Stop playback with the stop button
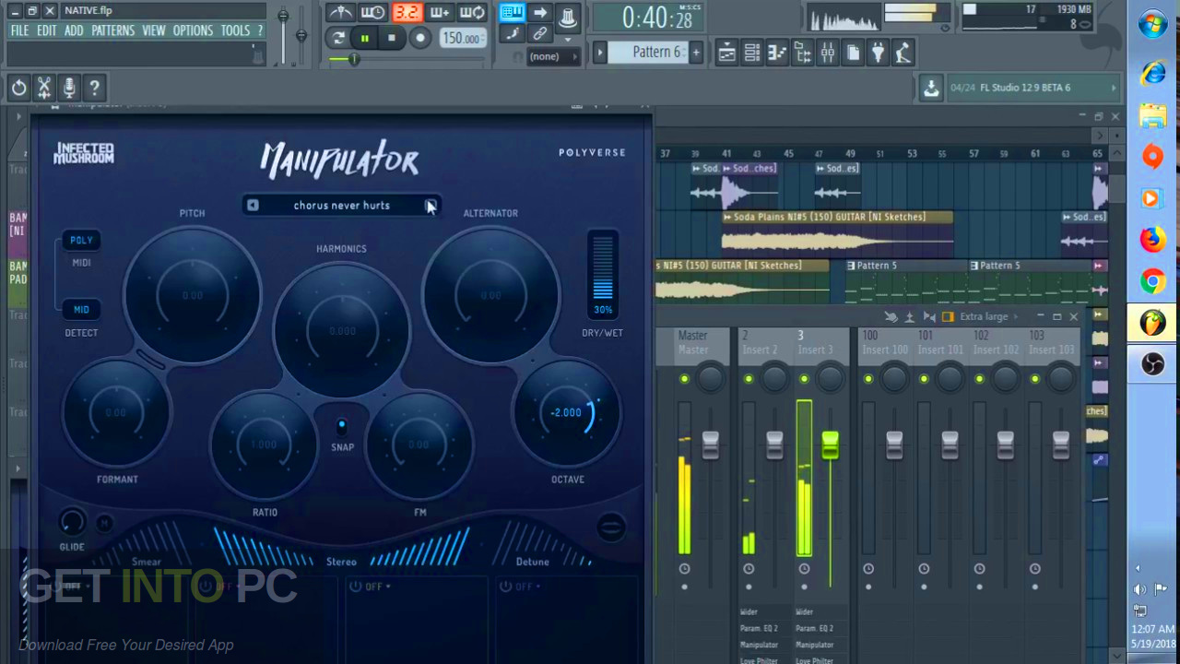Viewport: 1180px width, 664px height. 392,38
